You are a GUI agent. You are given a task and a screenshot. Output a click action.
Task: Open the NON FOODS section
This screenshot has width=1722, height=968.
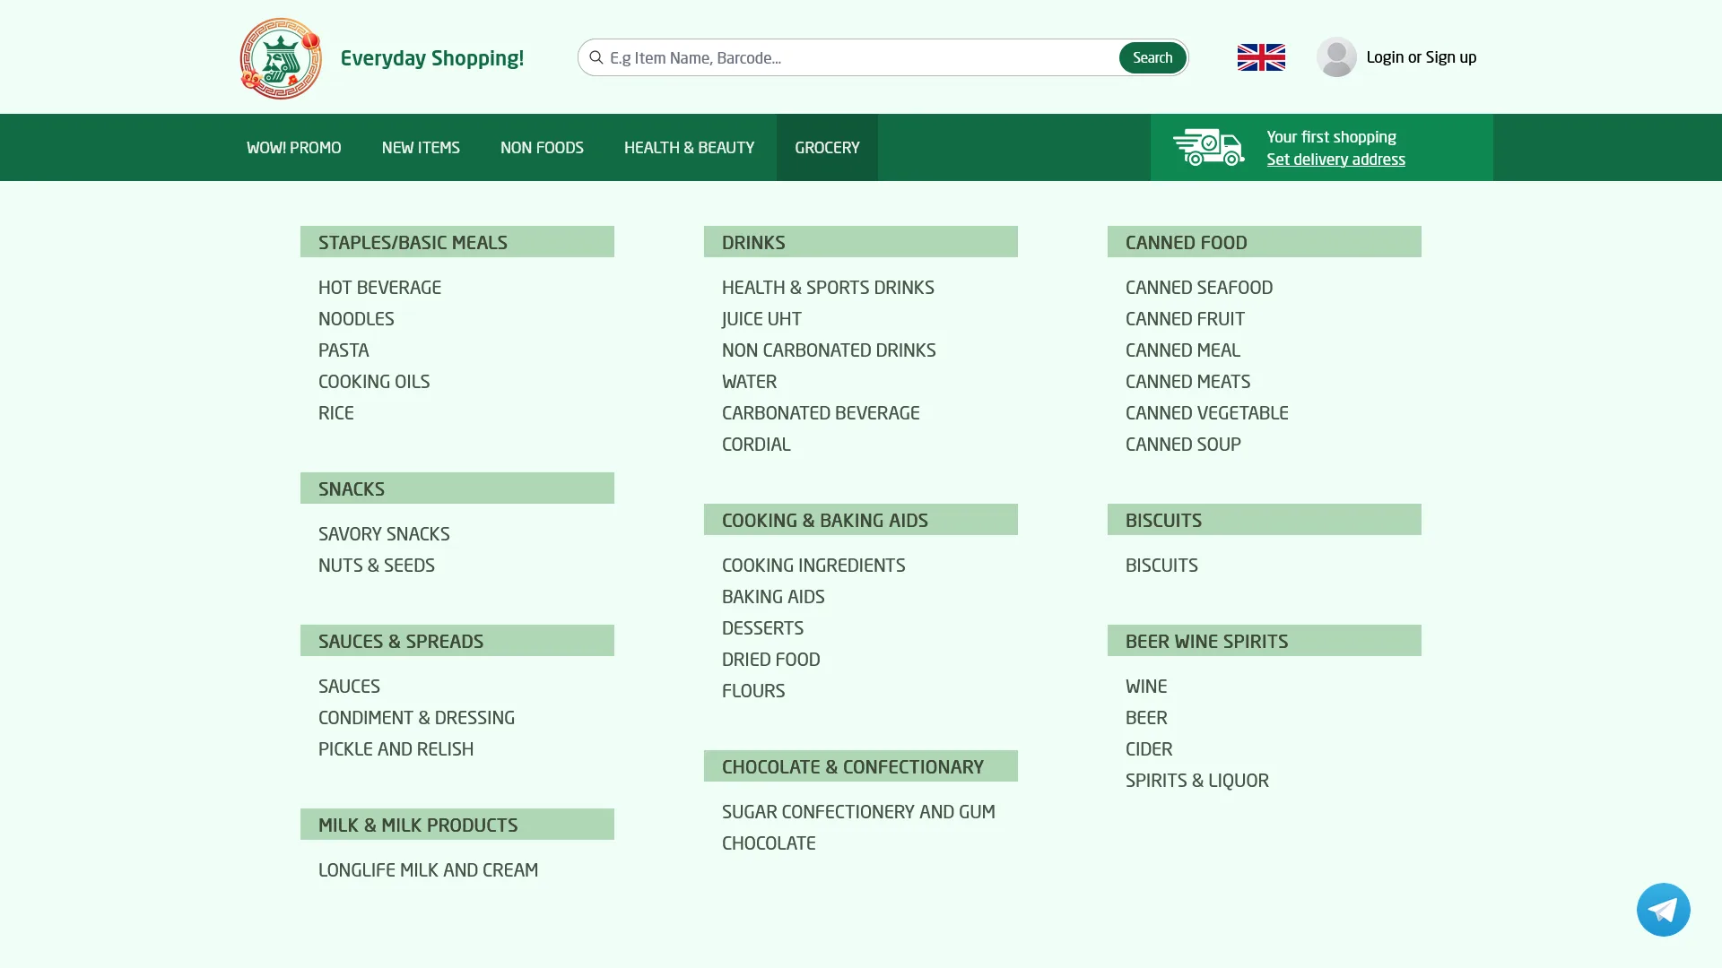click(542, 147)
